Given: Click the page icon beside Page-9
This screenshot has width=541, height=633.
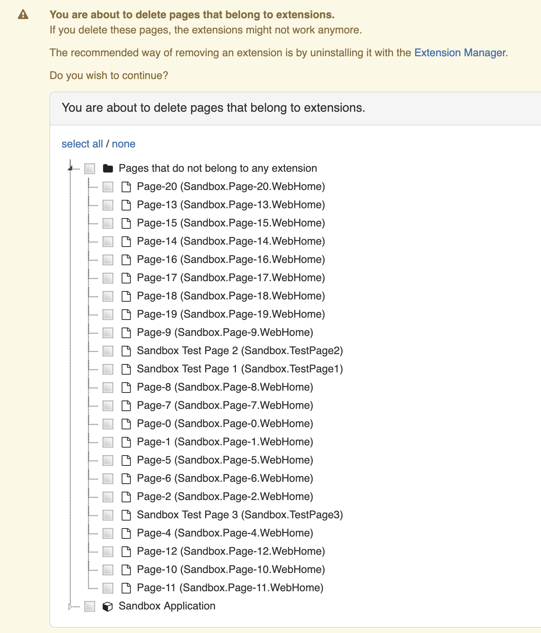Looking at the screenshot, I should click(126, 333).
